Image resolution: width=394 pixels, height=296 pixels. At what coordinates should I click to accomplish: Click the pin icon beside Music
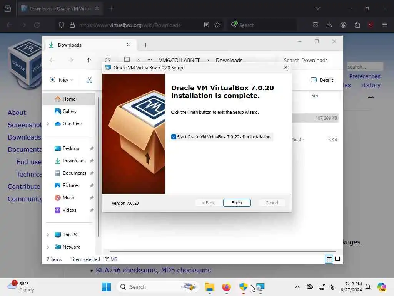click(92, 198)
